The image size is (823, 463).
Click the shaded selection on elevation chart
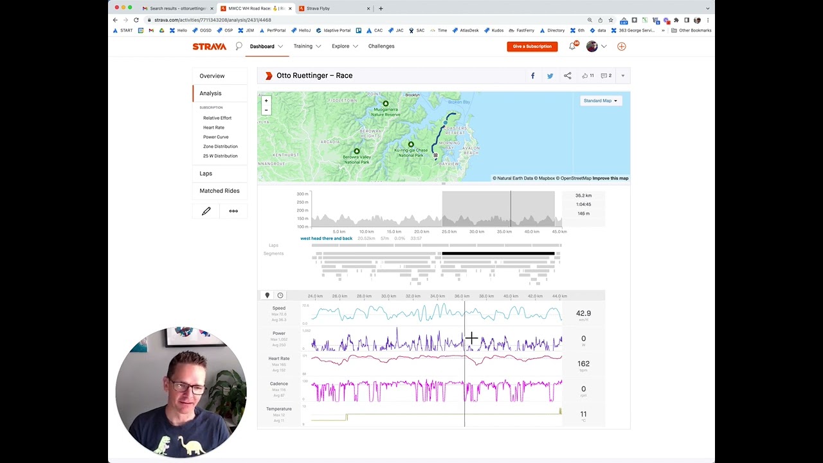coord(498,209)
